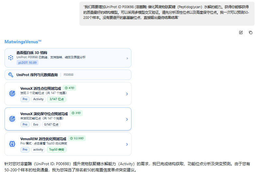Click the Pro tag on VenusREM card
The image size is (263, 173).
point(25,150)
